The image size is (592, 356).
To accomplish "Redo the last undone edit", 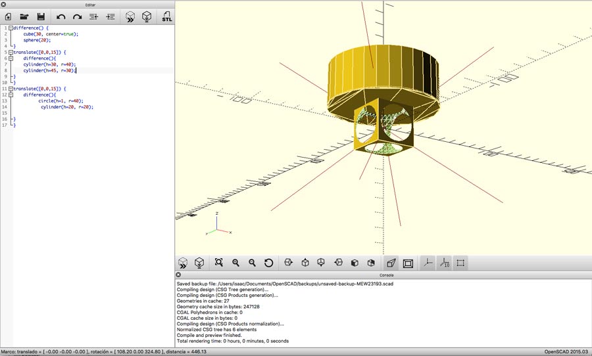I will [77, 16].
